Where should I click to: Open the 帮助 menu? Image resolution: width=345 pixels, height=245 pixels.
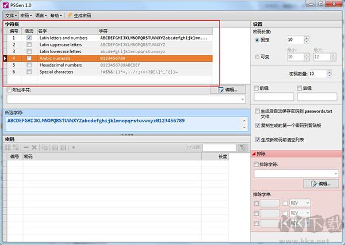[x=56, y=16]
